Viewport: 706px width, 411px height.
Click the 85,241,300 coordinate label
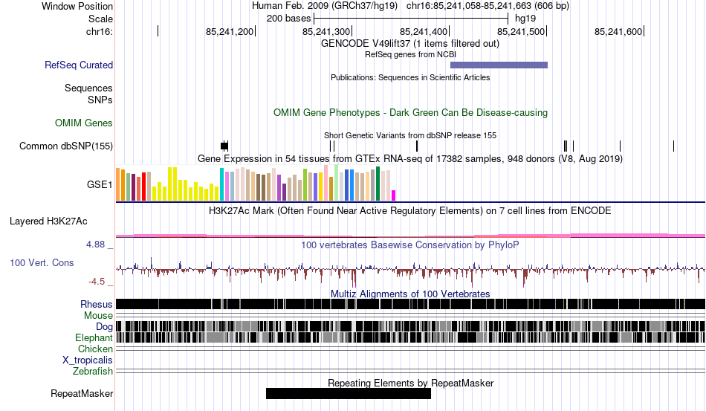[326, 31]
